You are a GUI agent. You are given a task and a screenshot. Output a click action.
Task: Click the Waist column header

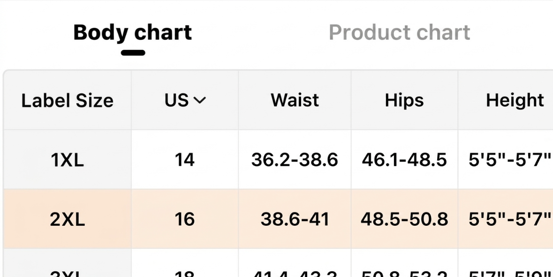click(x=295, y=100)
